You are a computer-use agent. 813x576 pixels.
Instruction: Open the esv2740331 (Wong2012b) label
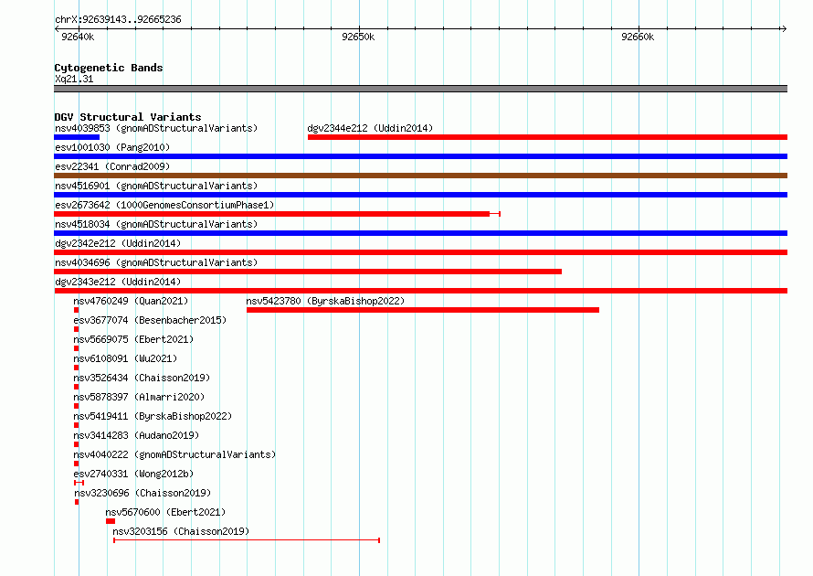coord(133,474)
